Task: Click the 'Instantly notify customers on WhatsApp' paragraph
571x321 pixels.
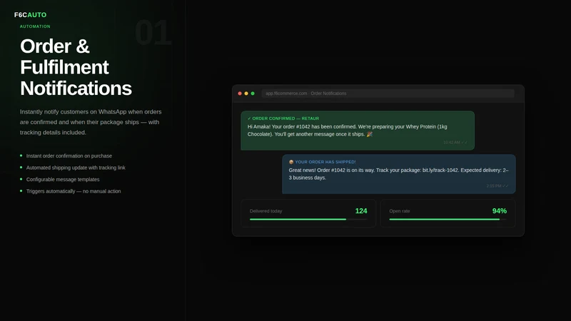Action: (x=91, y=122)
